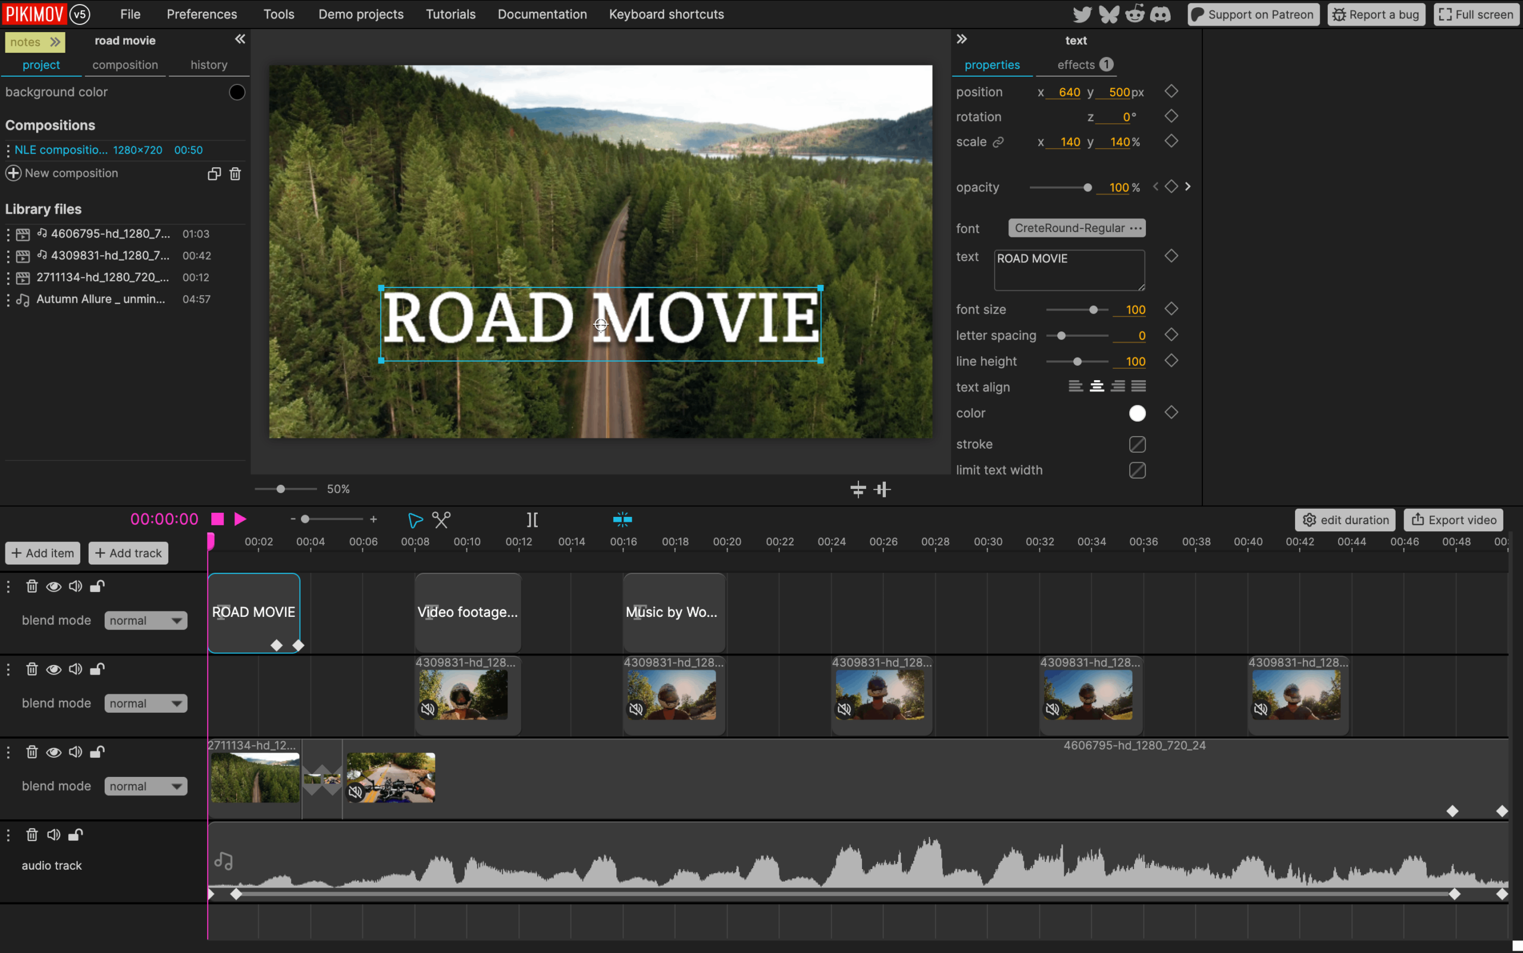Click the duplicate composition icon
This screenshot has height=953, width=1523.
(214, 173)
